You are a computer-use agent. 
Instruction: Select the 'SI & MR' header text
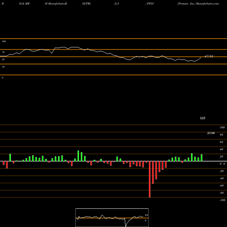tap(24, 4)
